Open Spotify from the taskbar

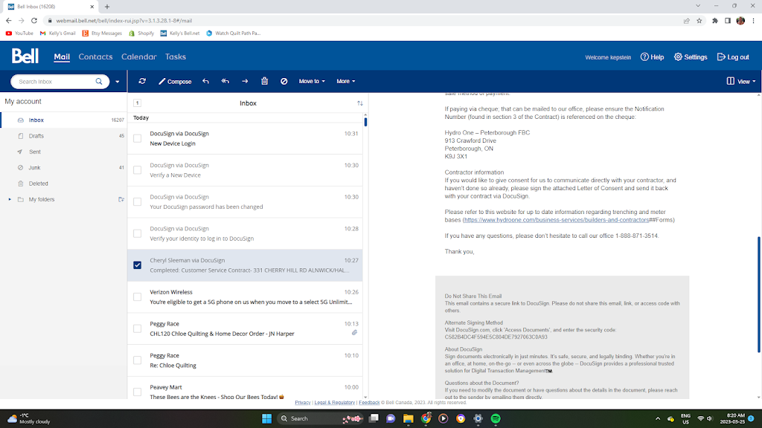click(x=496, y=418)
